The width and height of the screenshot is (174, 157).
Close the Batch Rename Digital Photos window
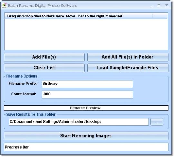[x=167, y=5]
